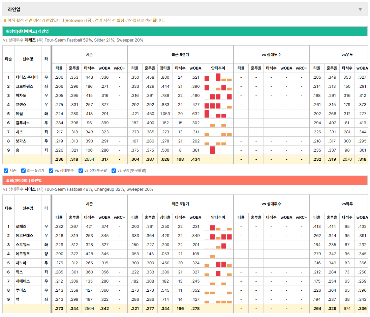Click 에르난데스 hit trend bar chart

[x=218, y=236]
